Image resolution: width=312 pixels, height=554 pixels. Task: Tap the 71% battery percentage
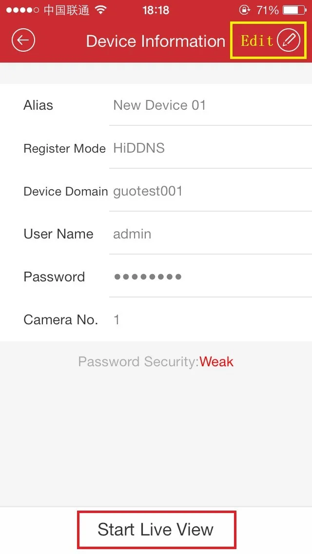[x=268, y=10]
